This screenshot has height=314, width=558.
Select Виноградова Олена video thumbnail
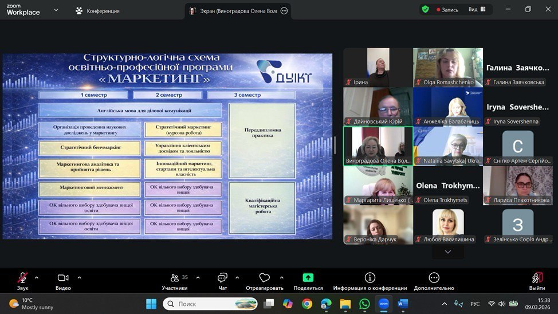(x=378, y=146)
